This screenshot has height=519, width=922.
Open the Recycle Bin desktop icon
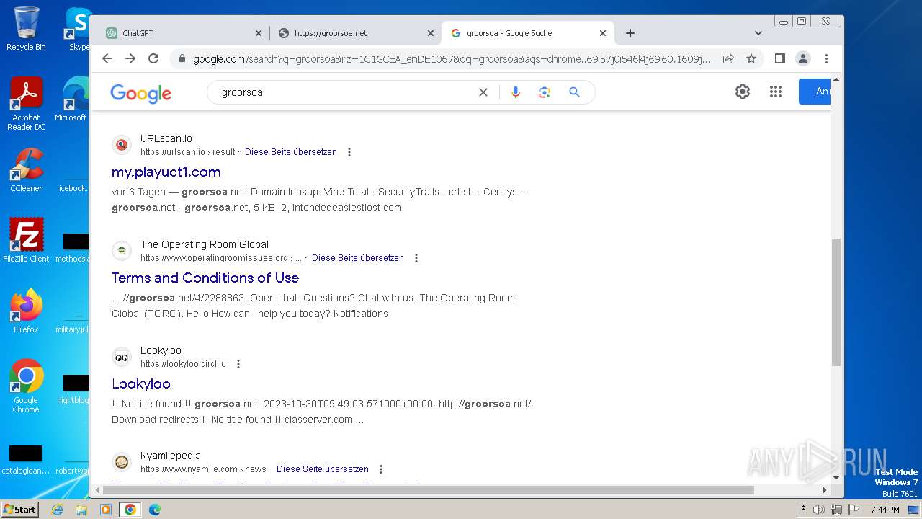(26, 29)
